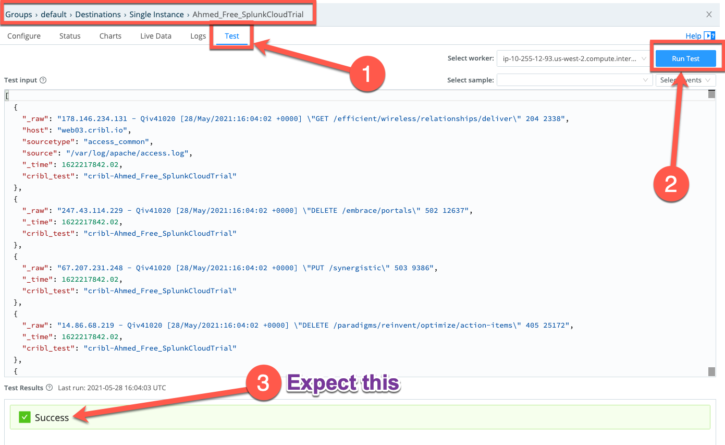Click the Run Test button
Viewport: 725px width, 445px height.
tap(685, 58)
